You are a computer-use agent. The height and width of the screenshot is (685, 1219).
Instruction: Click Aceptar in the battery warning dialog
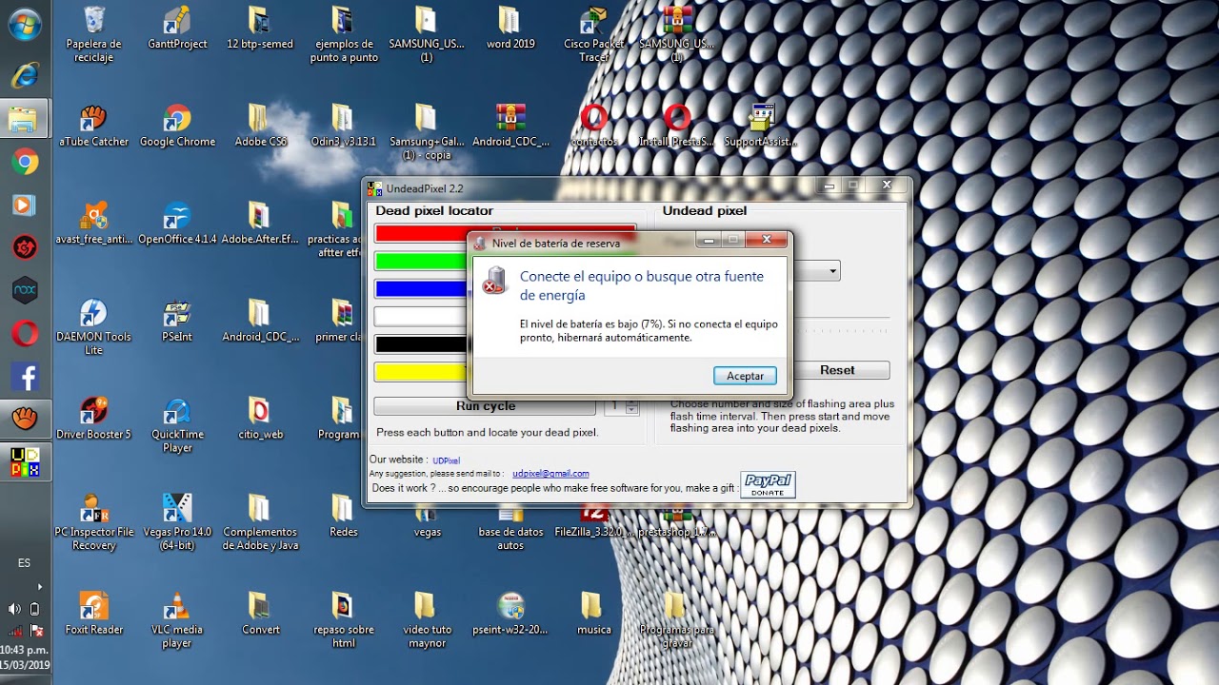745,376
